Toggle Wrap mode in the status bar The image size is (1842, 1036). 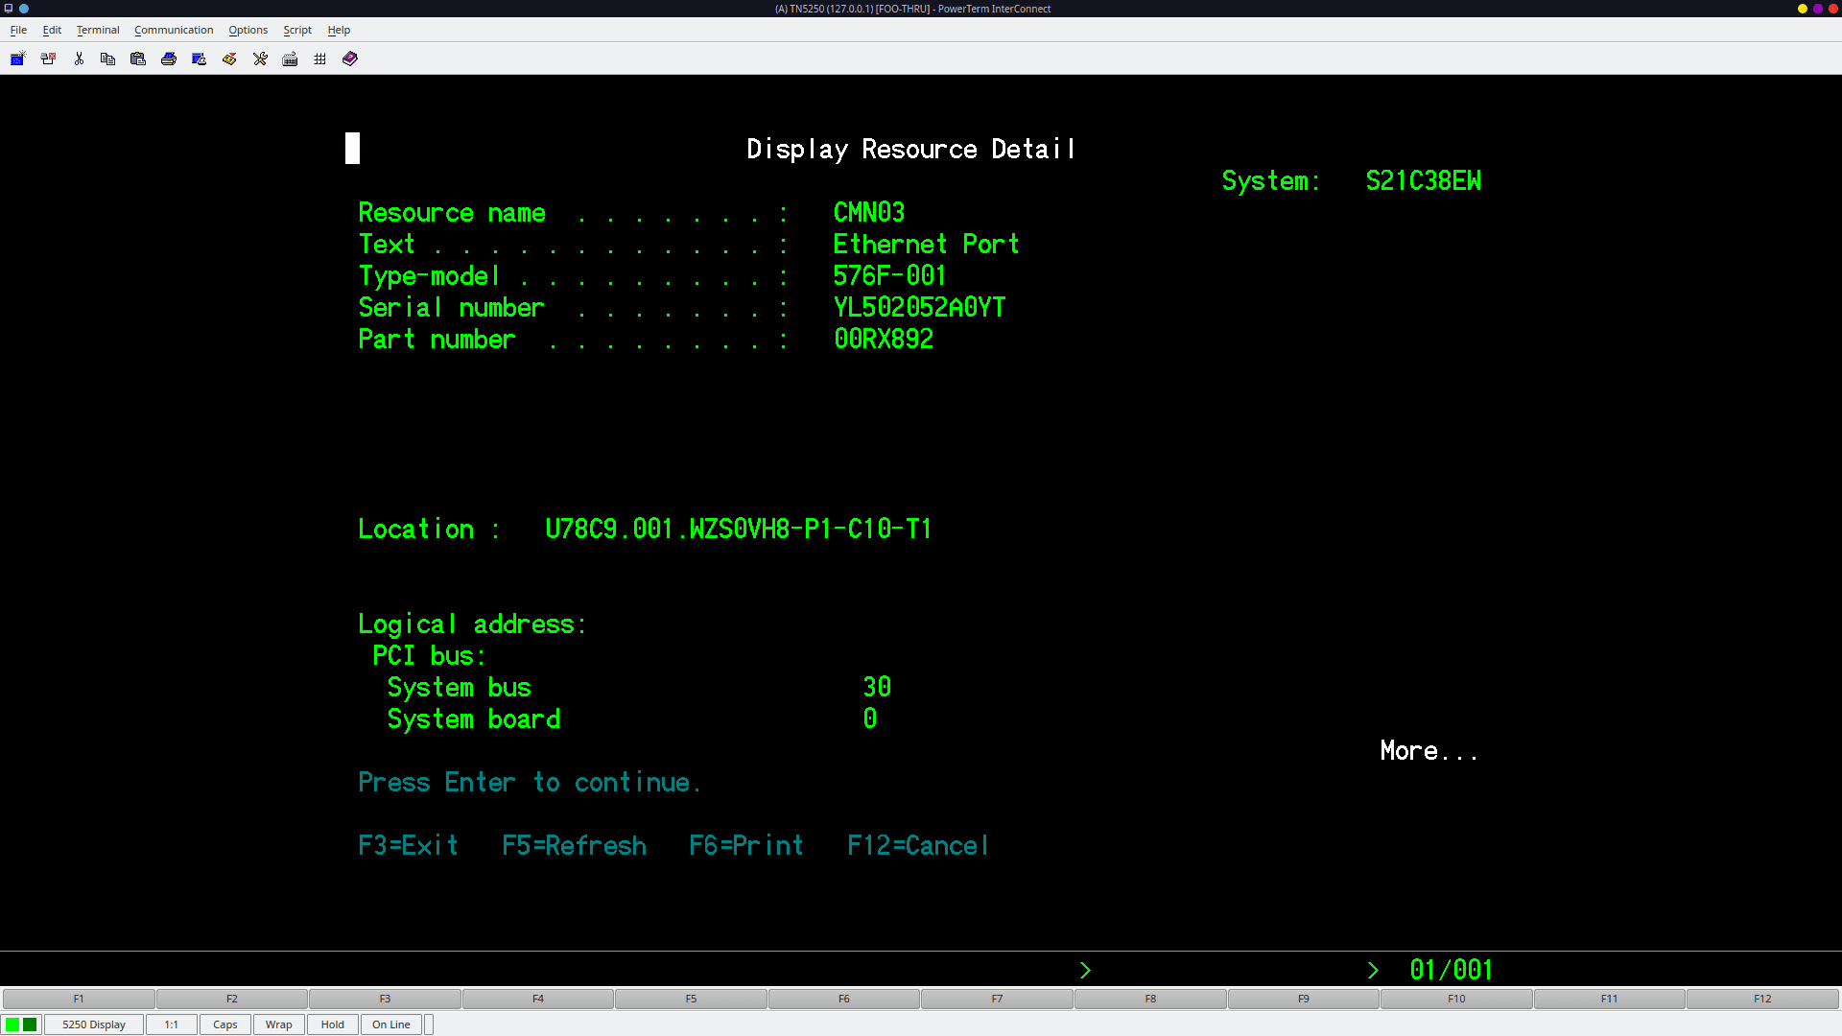[278, 1024]
